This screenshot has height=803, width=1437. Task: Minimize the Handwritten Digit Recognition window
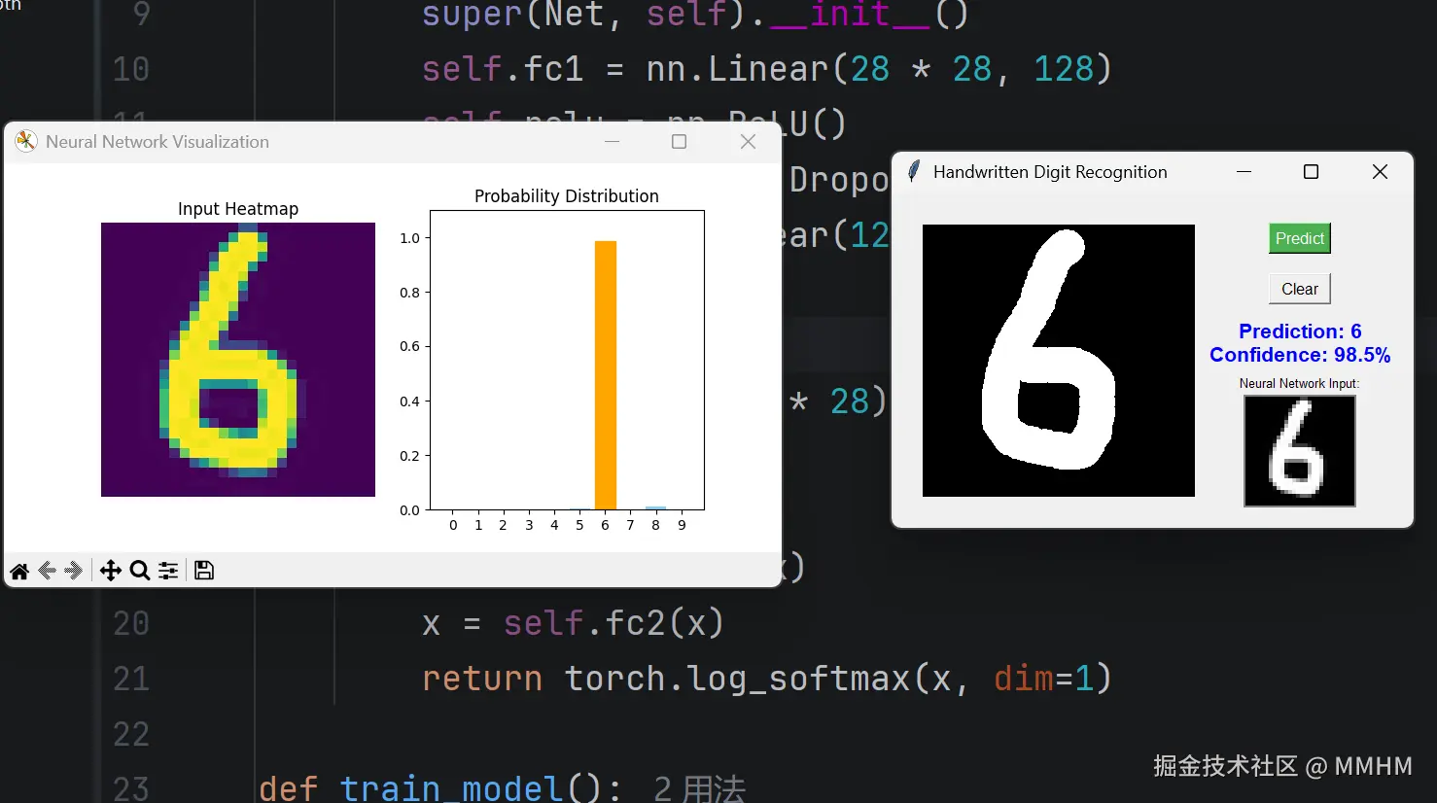[1244, 172]
